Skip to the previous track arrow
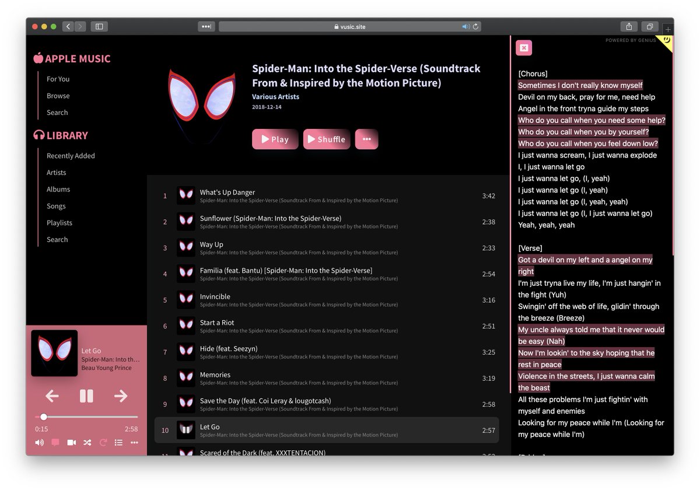700x490 pixels. click(52, 396)
